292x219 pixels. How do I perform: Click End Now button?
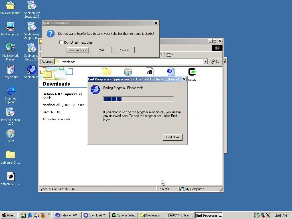173,137
